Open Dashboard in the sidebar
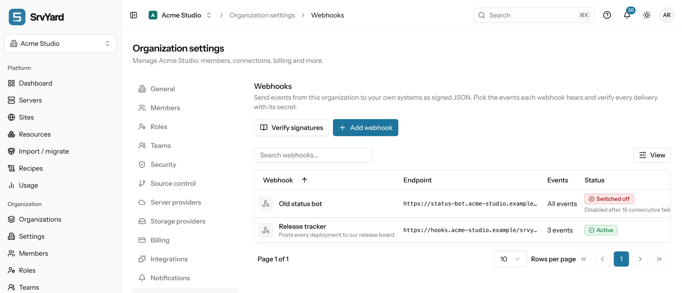 coord(60,83)
